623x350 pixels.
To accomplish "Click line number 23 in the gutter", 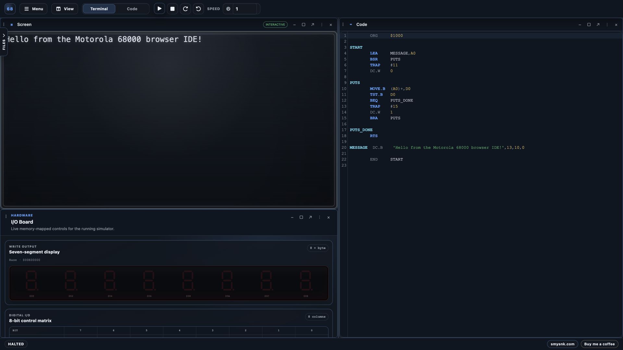I will point(344,166).
